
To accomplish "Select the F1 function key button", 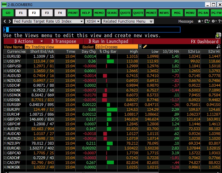I will pos(21,13).
